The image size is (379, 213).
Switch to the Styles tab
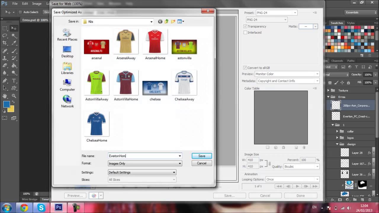(x=351, y=23)
